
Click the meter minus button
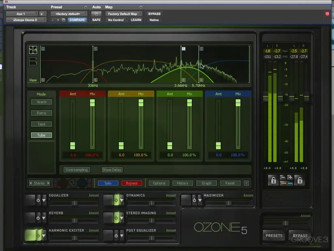tap(283, 177)
